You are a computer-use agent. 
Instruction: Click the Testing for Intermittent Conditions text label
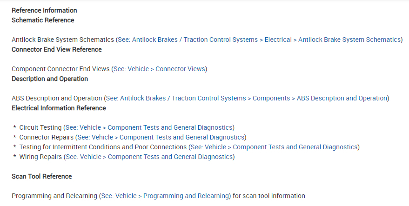coord(102,147)
